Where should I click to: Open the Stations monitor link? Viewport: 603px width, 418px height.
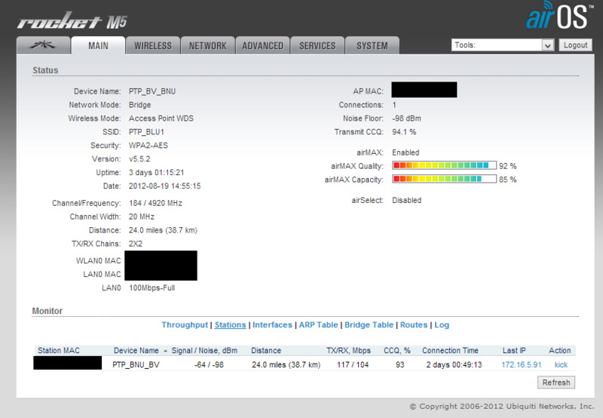tap(230, 325)
